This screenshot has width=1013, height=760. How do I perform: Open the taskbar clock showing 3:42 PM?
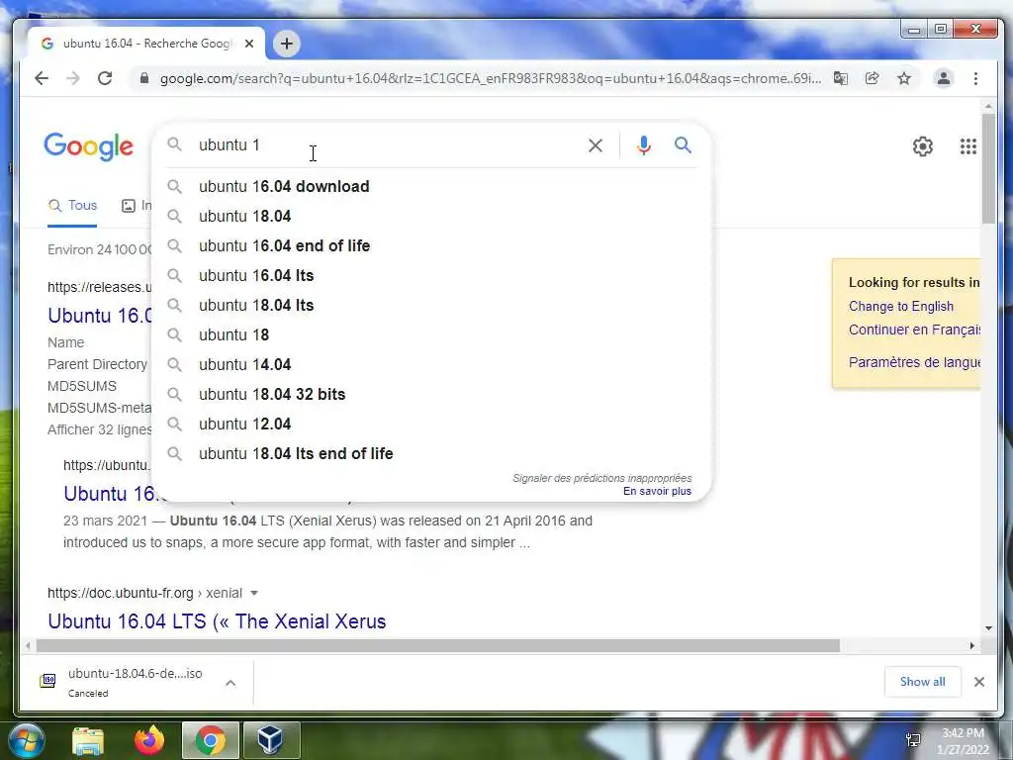(x=963, y=741)
